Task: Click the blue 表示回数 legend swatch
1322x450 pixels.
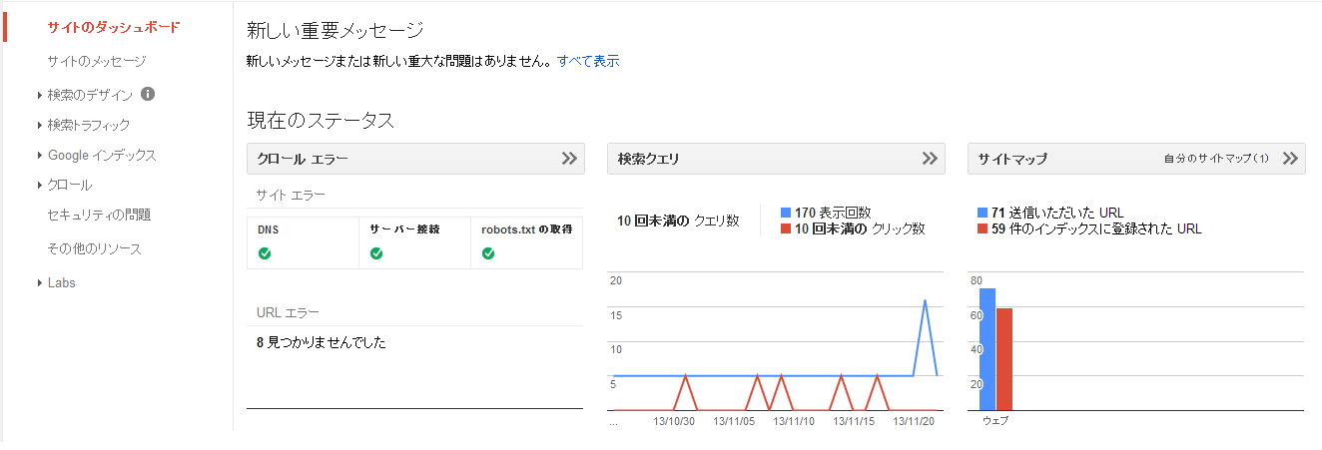Action: (786, 213)
